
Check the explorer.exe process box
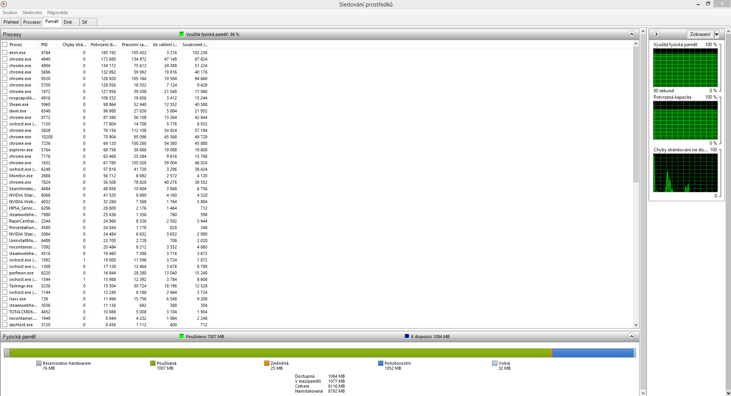point(5,150)
